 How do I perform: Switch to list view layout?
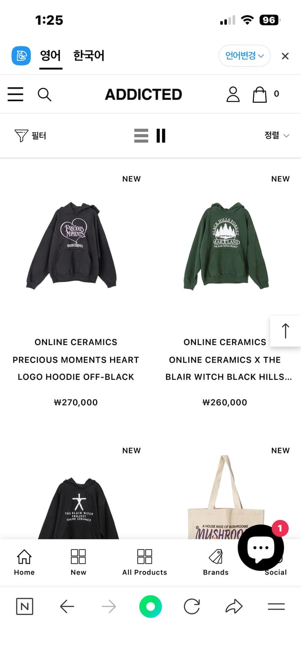coord(141,136)
